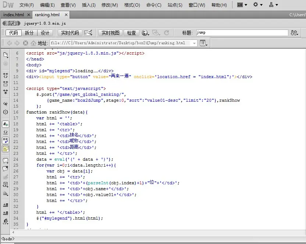Click the Indent Code icon

[x=6, y=205]
